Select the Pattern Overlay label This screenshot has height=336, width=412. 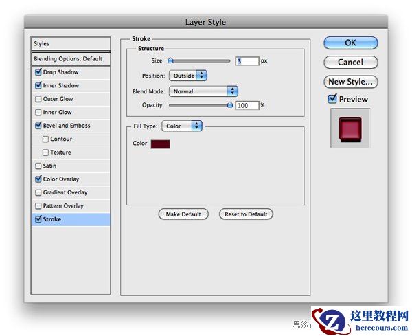click(63, 206)
